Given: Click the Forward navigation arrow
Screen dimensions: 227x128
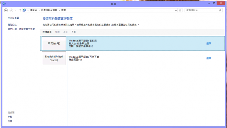Looking at the screenshot, I should pos(11,10).
